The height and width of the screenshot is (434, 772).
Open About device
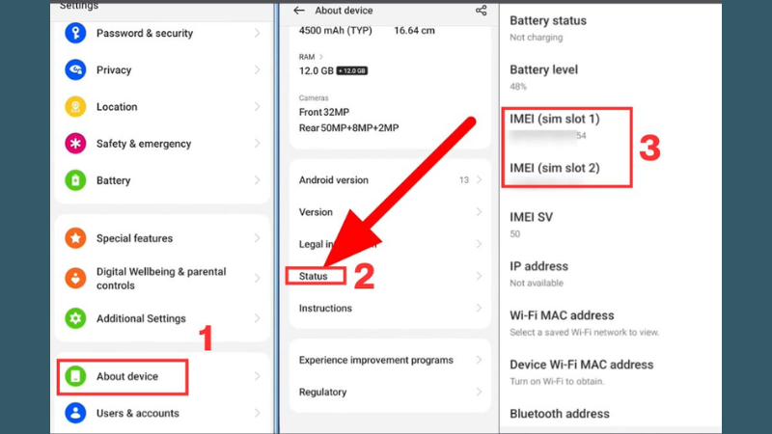click(x=162, y=376)
